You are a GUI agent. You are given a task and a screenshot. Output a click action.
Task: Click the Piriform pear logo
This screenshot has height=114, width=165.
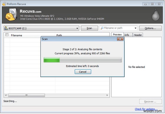(x=156, y=15)
